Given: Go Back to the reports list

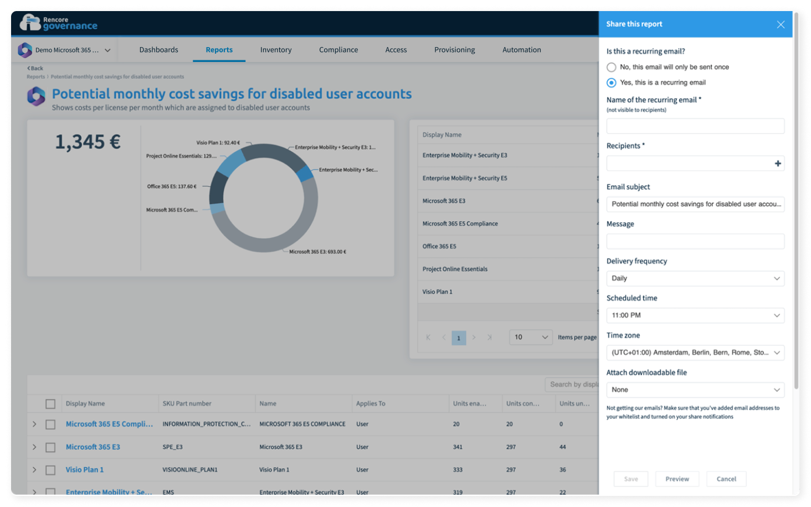Looking at the screenshot, I should coord(35,69).
